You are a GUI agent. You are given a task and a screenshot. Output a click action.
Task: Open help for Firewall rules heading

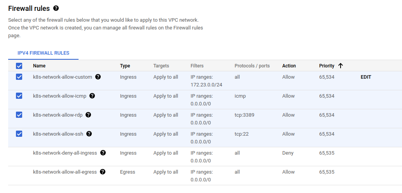[x=56, y=8]
